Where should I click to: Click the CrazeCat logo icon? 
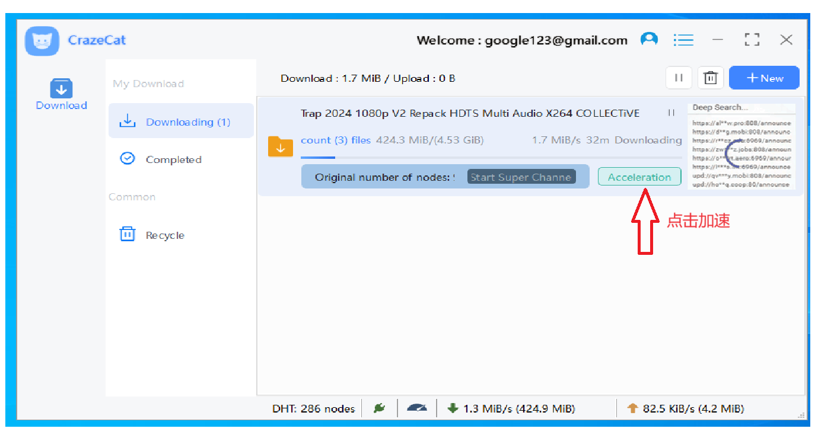[x=42, y=41]
